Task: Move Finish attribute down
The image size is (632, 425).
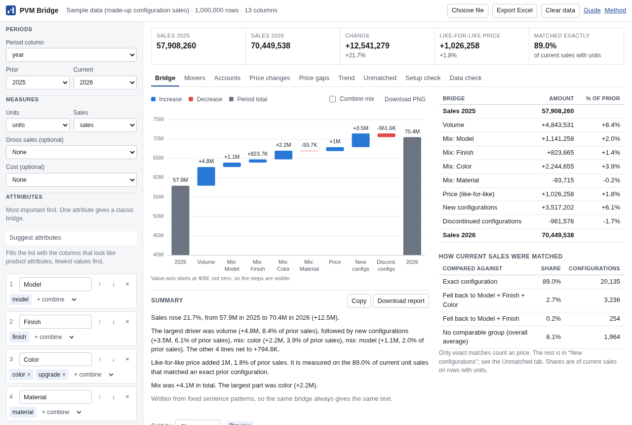Action: [x=114, y=322]
